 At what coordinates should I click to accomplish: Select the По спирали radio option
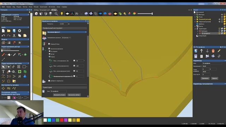pos(49,51)
